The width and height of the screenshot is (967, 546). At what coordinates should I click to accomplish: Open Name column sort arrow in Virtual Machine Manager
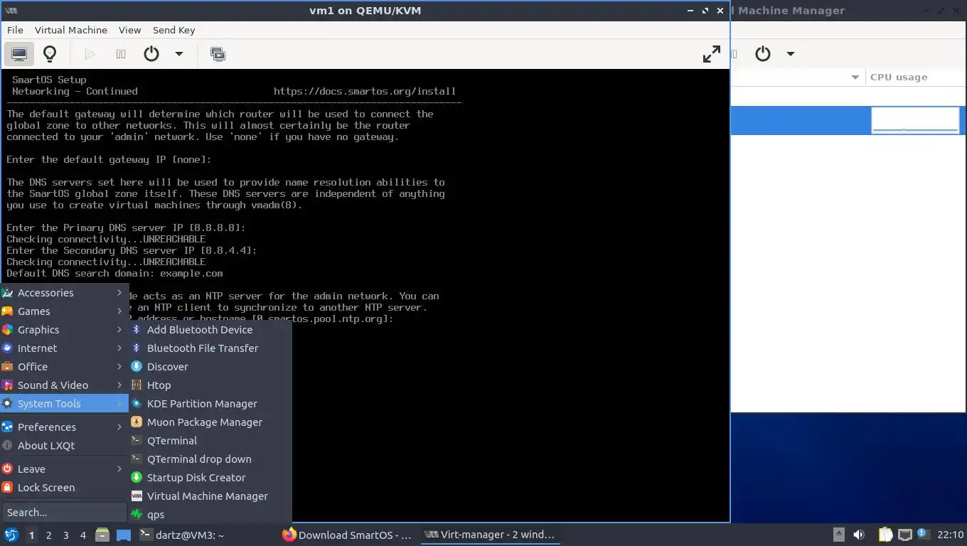pyautogui.click(x=855, y=77)
